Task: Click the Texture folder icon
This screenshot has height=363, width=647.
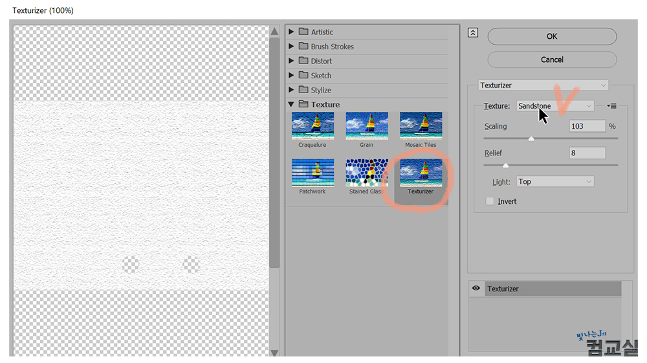Action: tap(303, 104)
